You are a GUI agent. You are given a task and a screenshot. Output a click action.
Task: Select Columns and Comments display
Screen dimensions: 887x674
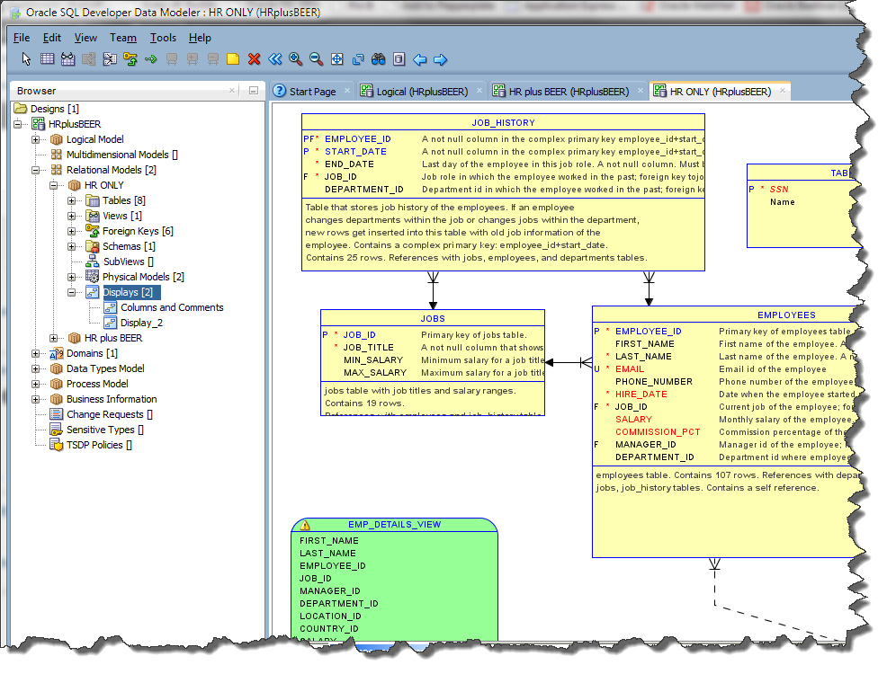click(172, 307)
